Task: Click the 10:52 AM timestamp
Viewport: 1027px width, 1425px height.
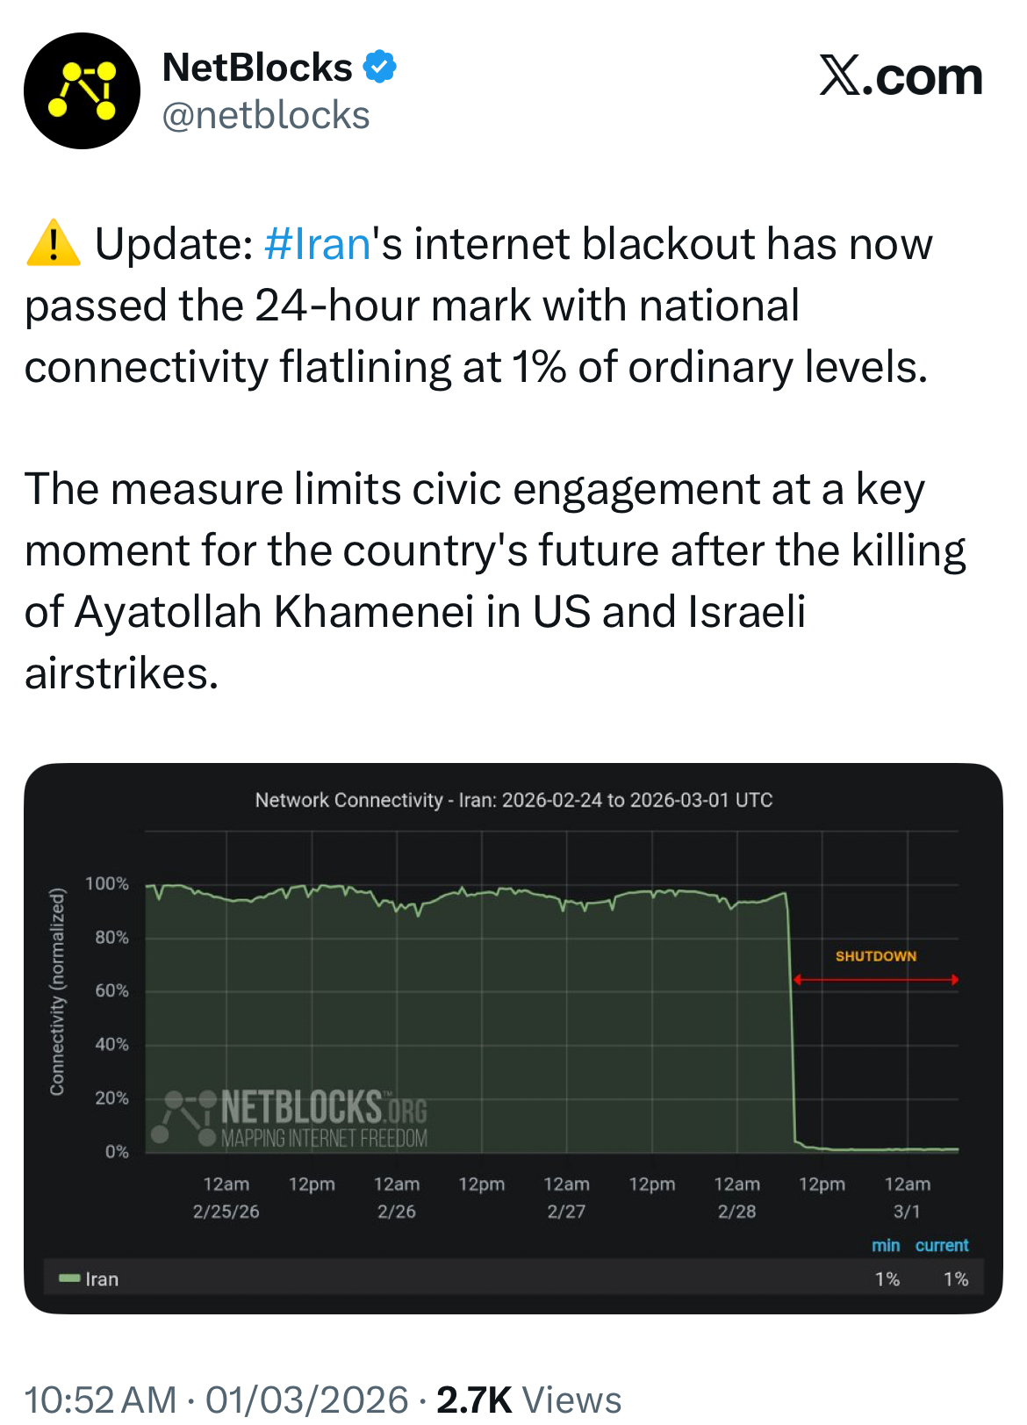Action: pos(100,1399)
